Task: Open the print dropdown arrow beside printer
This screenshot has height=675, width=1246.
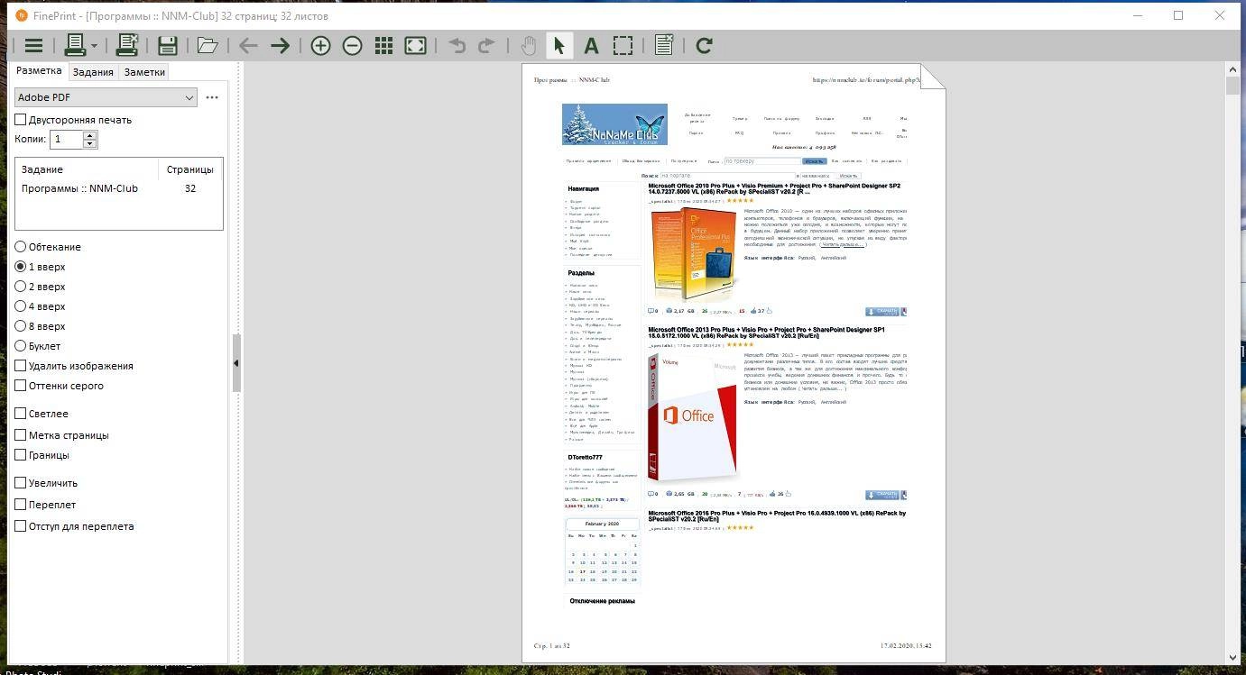Action: 94,46
